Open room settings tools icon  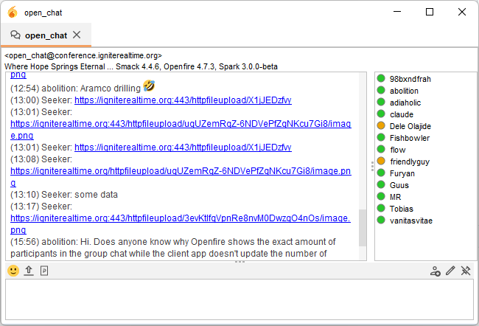tap(465, 271)
